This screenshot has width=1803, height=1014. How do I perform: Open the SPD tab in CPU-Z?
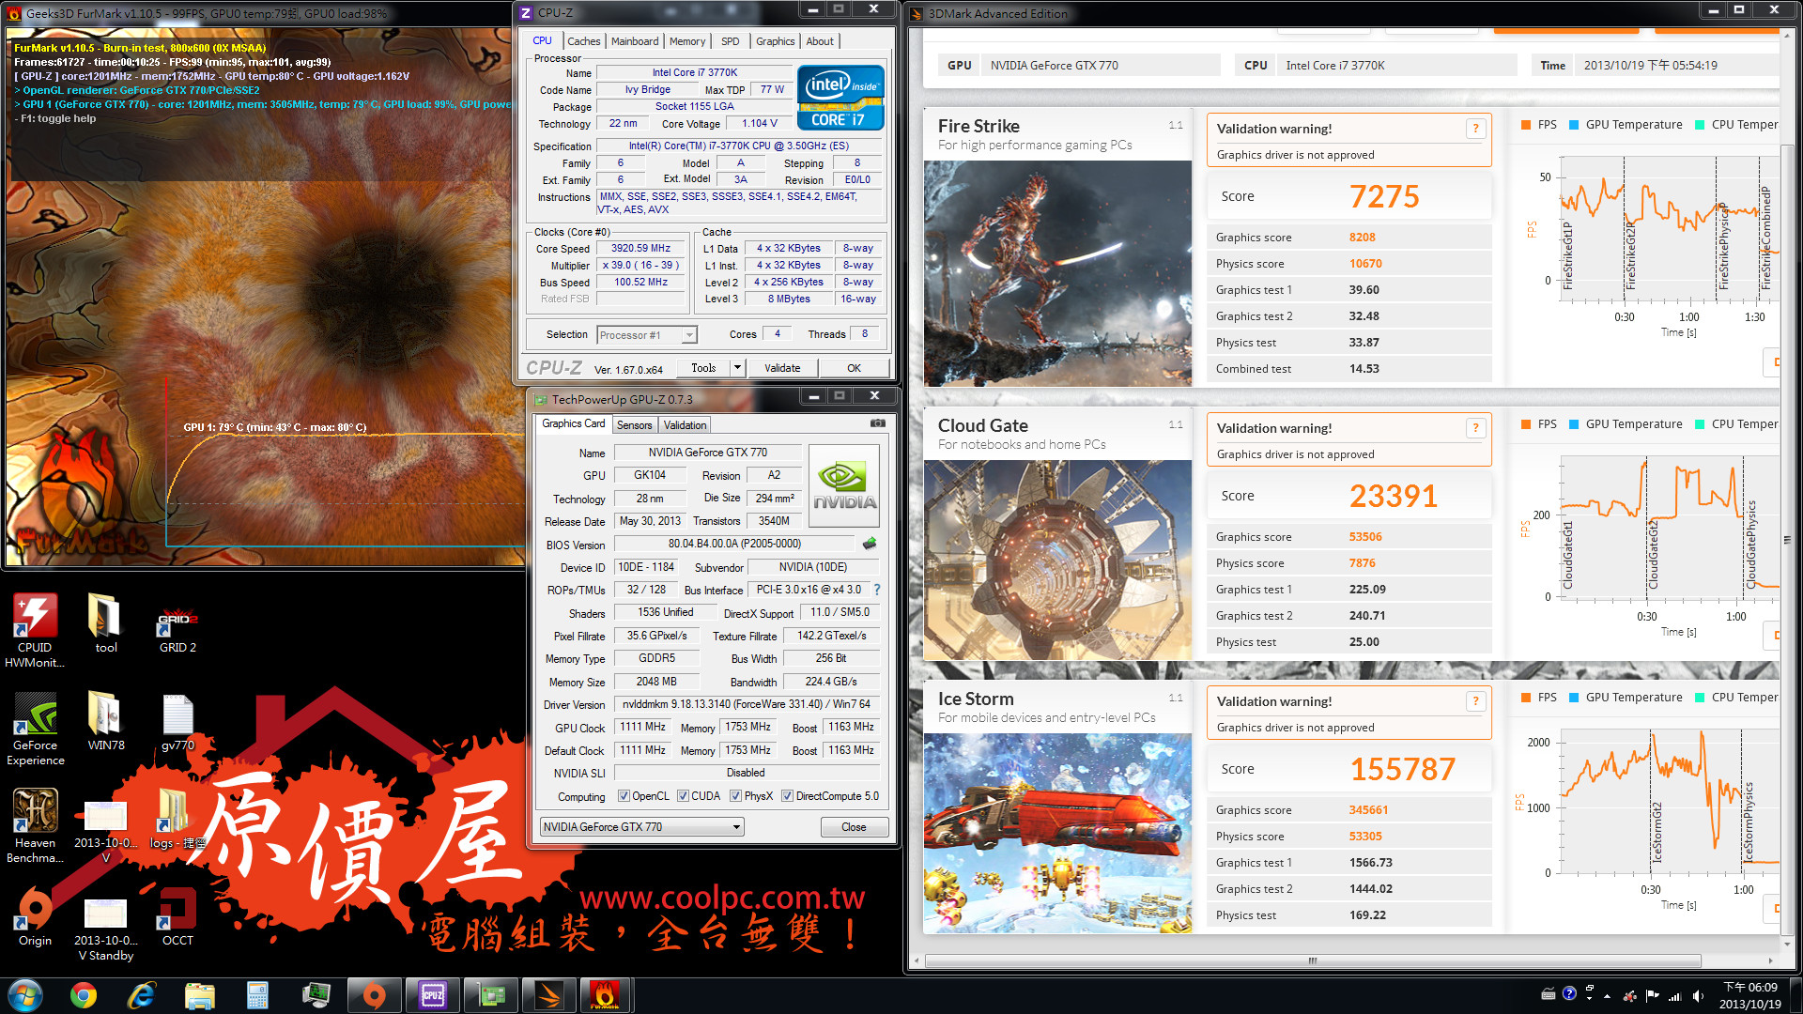pos(731,41)
